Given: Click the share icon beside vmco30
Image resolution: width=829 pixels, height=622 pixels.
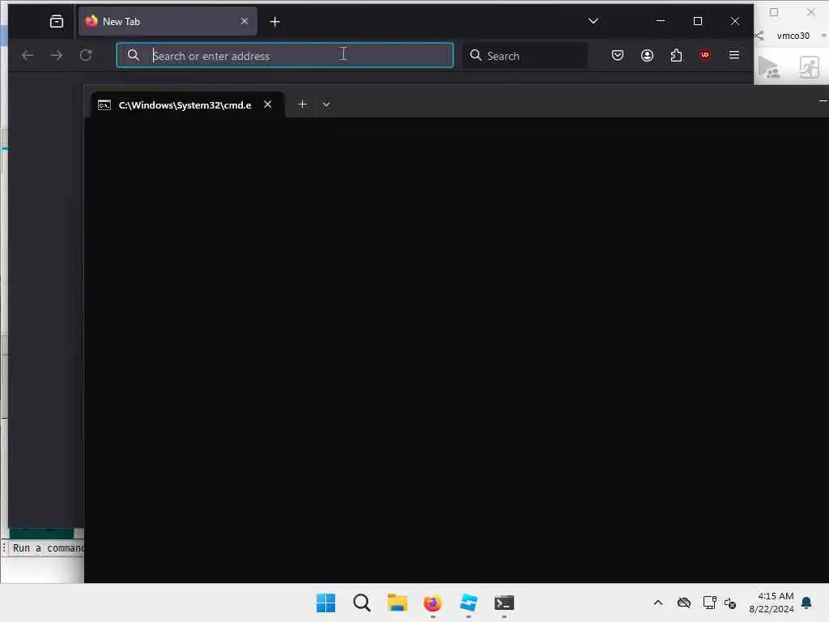Looking at the screenshot, I should click(x=759, y=36).
